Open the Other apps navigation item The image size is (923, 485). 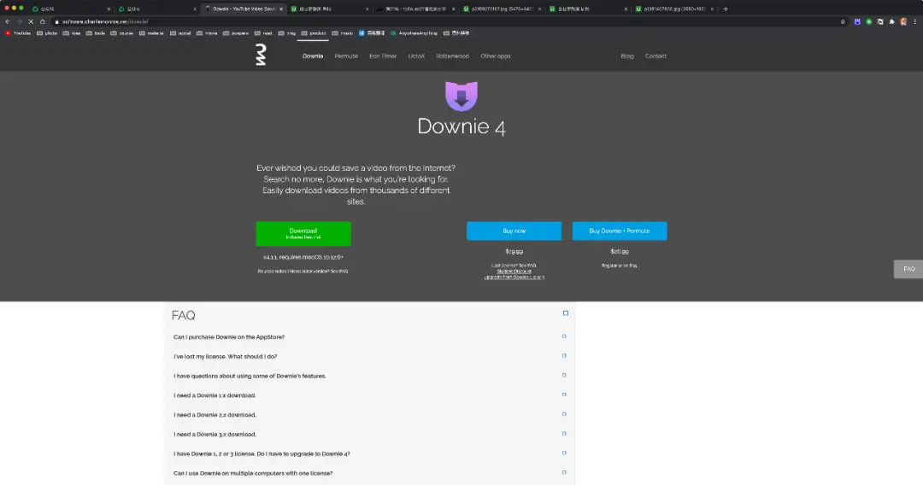pos(495,56)
